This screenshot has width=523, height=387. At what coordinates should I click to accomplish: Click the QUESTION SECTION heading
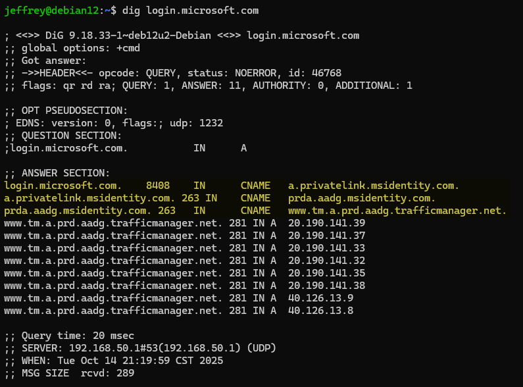[63, 136]
